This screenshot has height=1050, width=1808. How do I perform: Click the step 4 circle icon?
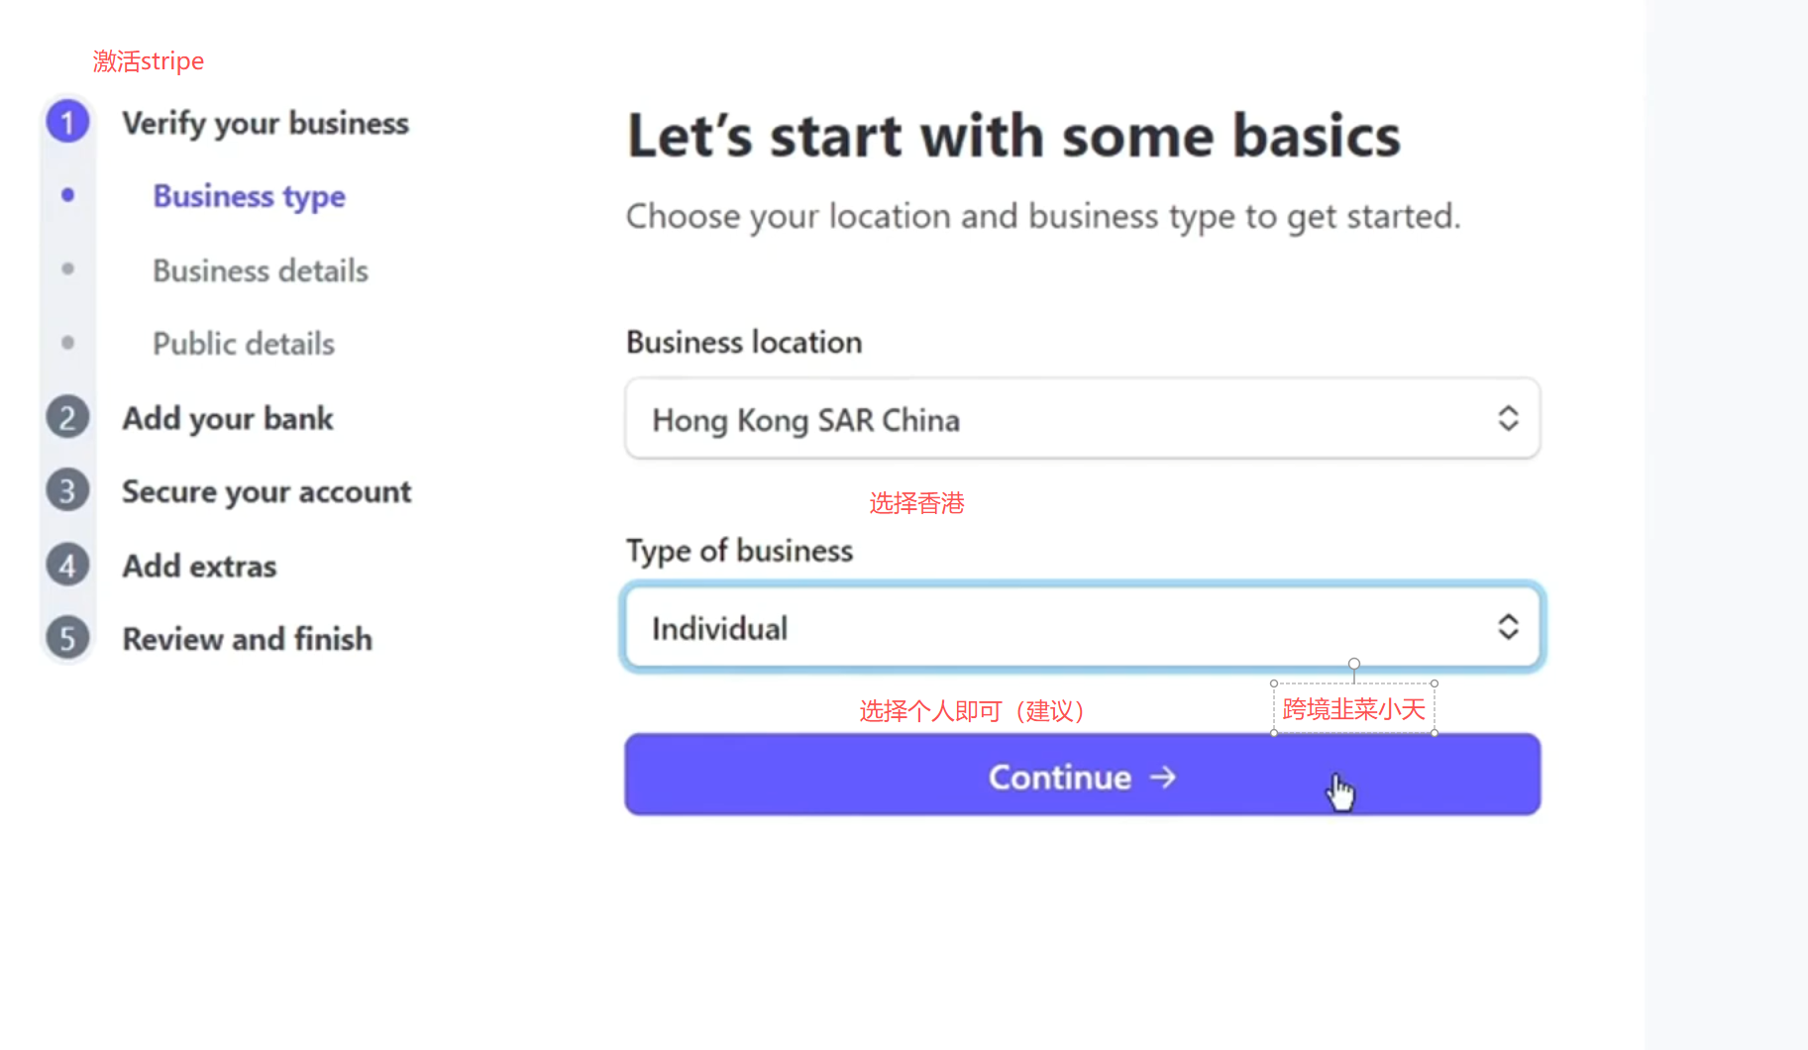tap(67, 566)
